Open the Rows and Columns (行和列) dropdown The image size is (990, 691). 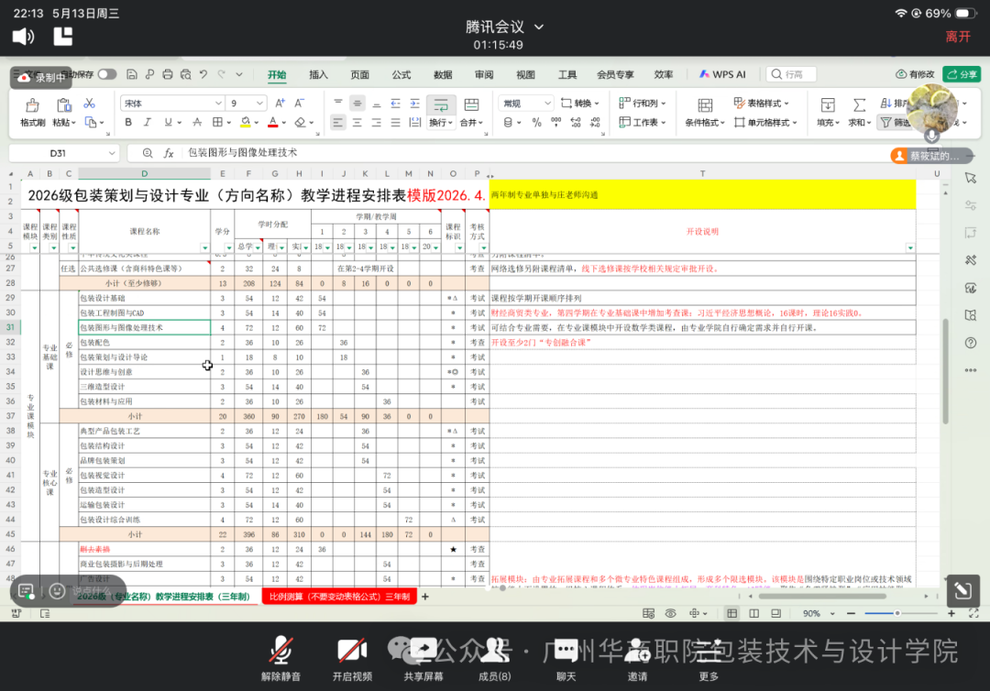pos(643,103)
